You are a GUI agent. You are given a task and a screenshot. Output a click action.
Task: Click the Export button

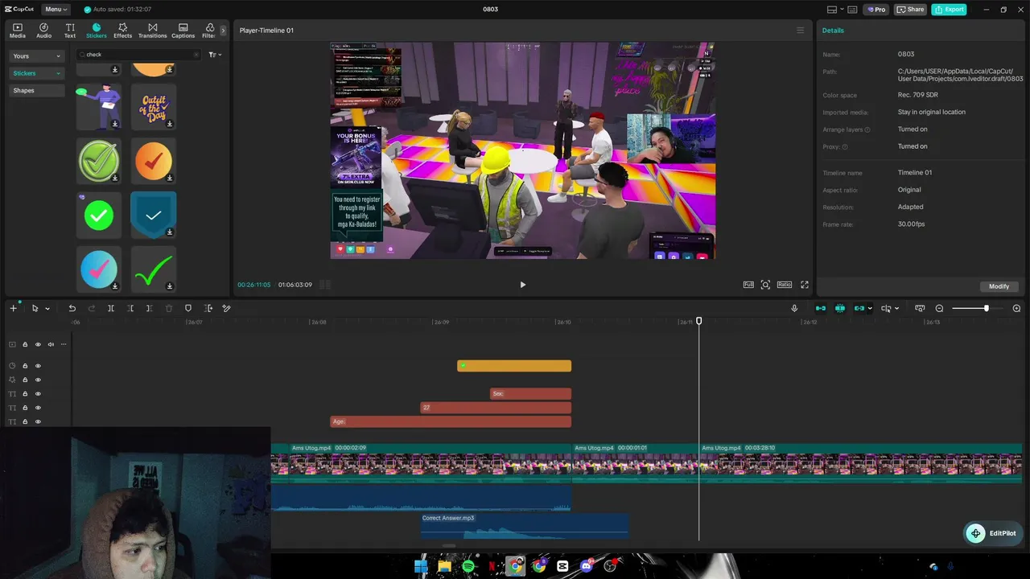click(x=949, y=10)
